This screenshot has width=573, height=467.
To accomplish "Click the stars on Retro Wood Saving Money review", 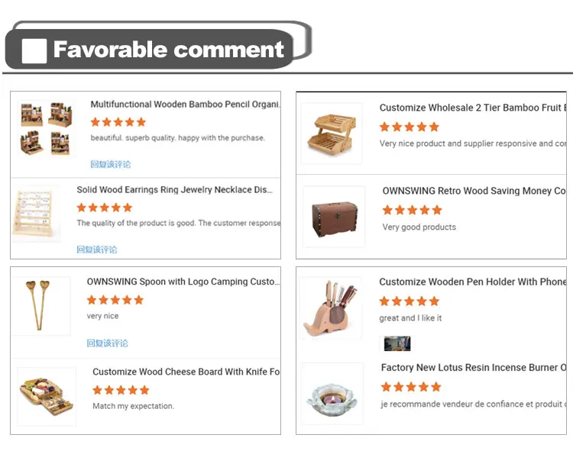I will (x=413, y=210).
